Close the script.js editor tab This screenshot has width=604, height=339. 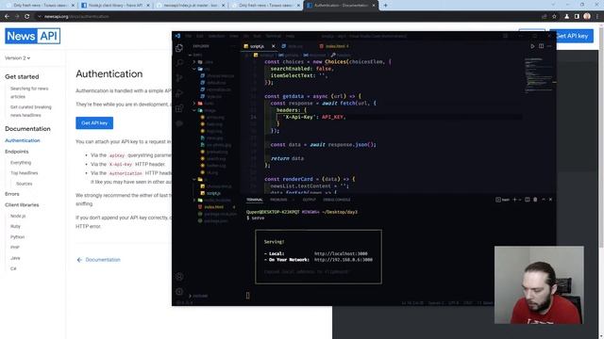click(273, 46)
